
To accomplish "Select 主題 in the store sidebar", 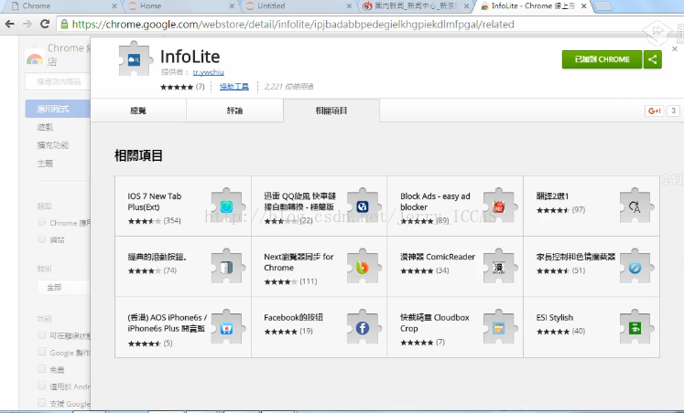I will click(45, 164).
